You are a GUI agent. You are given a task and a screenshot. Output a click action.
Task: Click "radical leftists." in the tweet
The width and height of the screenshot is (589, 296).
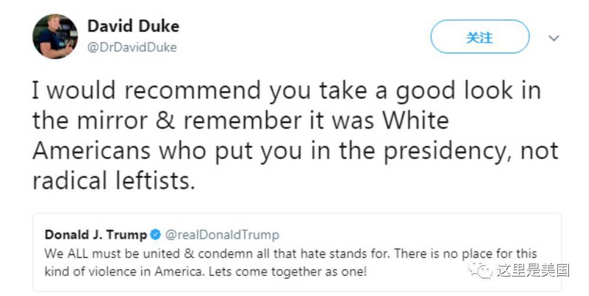pos(113,181)
